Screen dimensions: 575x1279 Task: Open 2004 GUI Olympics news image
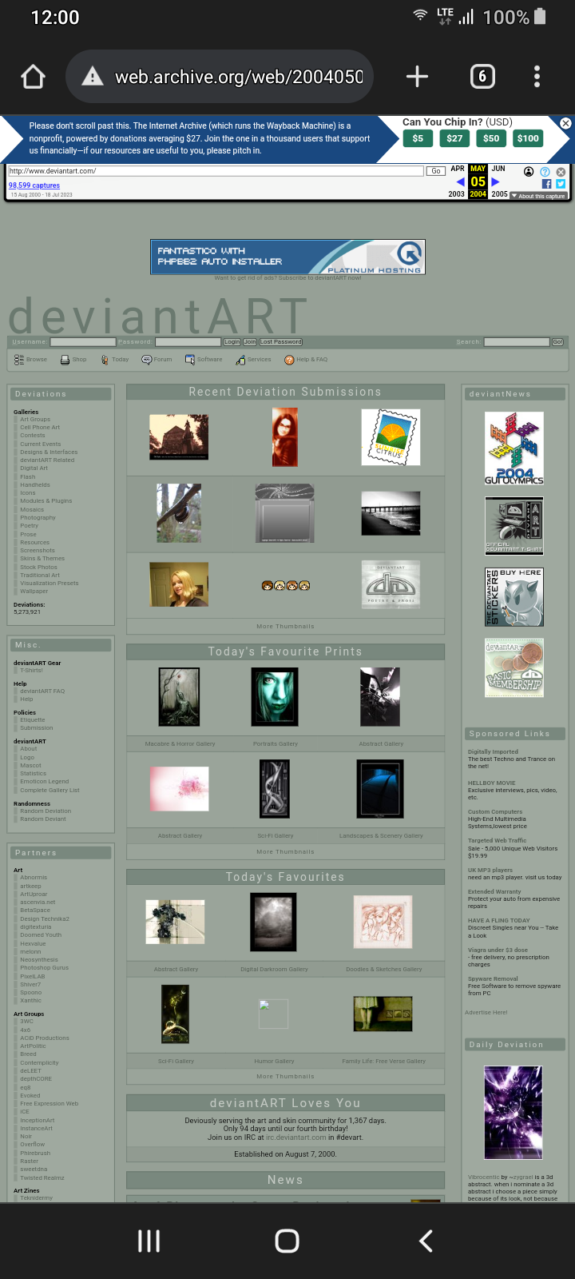514,448
